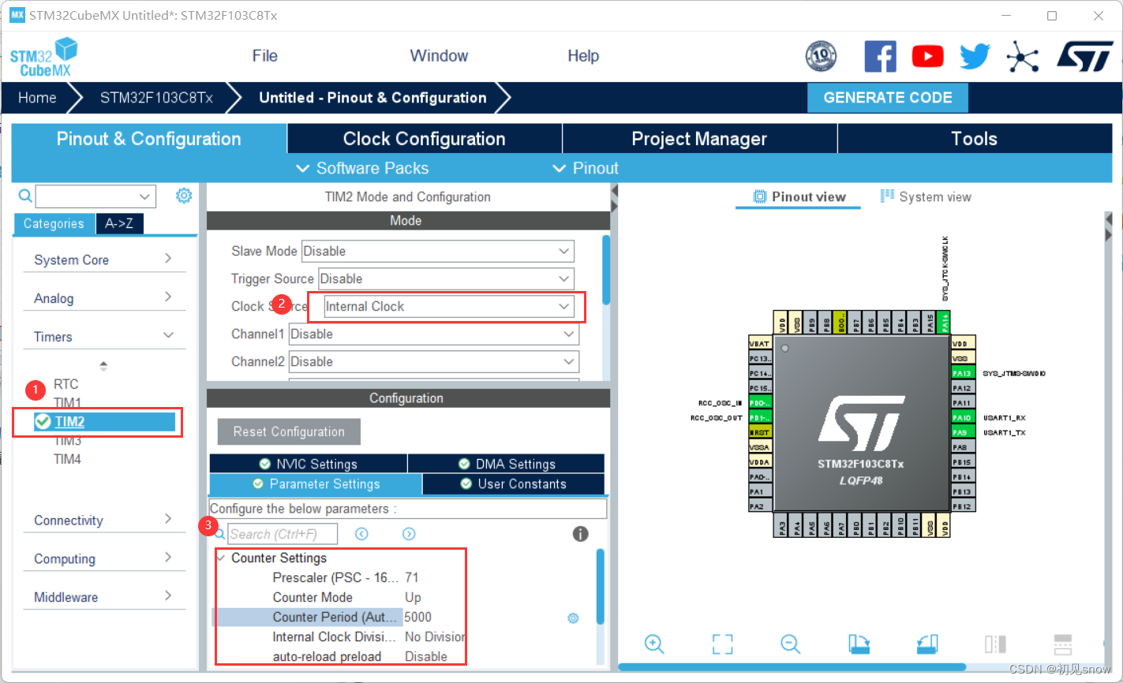Viewport: 1123px width, 683px height.
Task: Open the Help menu
Action: tap(583, 56)
